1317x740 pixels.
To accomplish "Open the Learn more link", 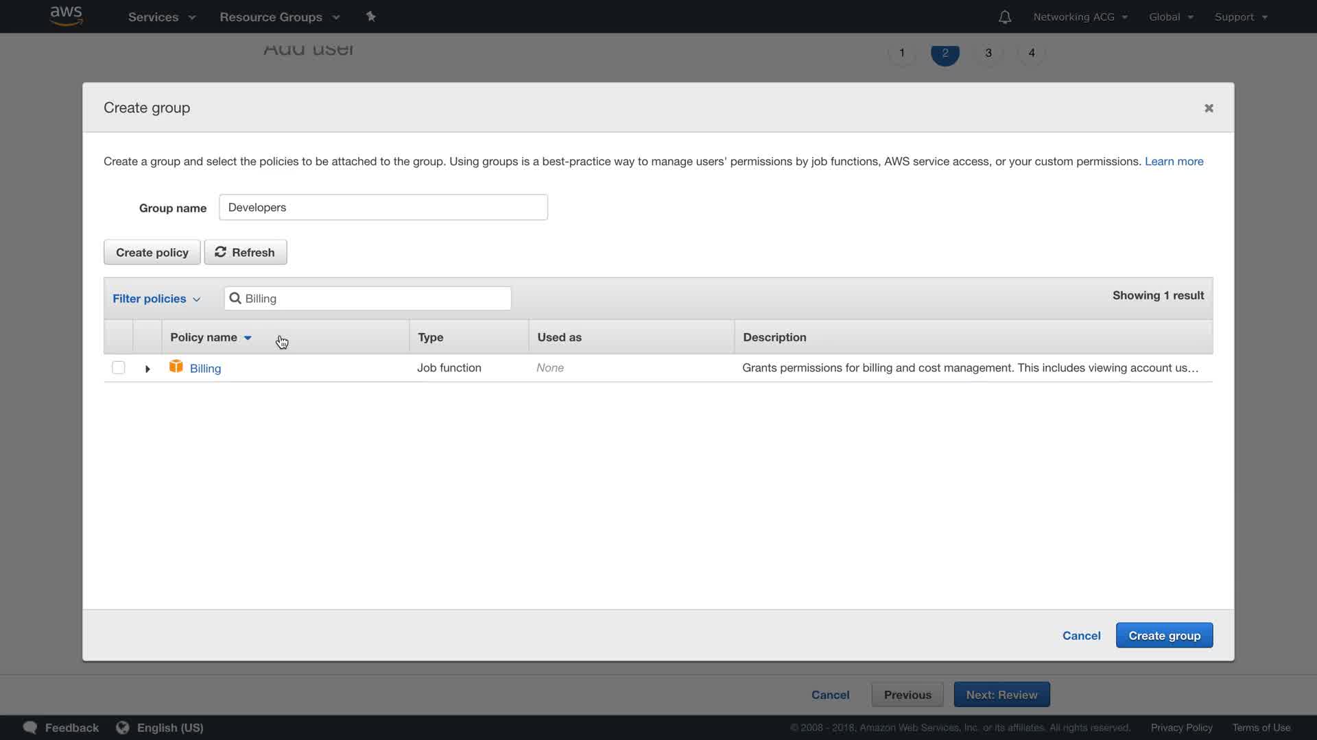I will click(x=1174, y=162).
